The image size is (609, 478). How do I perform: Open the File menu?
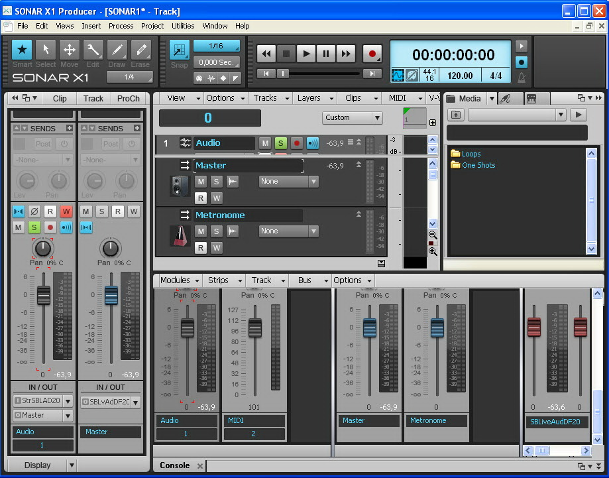point(23,26)
